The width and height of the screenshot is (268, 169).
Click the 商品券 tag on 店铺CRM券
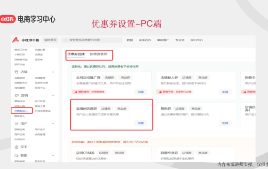[x=119, y=153]
